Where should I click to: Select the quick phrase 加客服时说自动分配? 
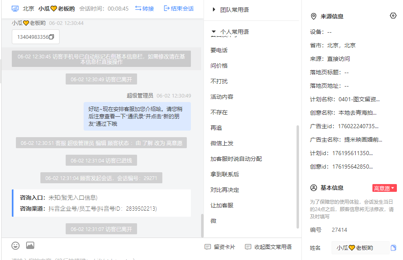click(236, 159)
